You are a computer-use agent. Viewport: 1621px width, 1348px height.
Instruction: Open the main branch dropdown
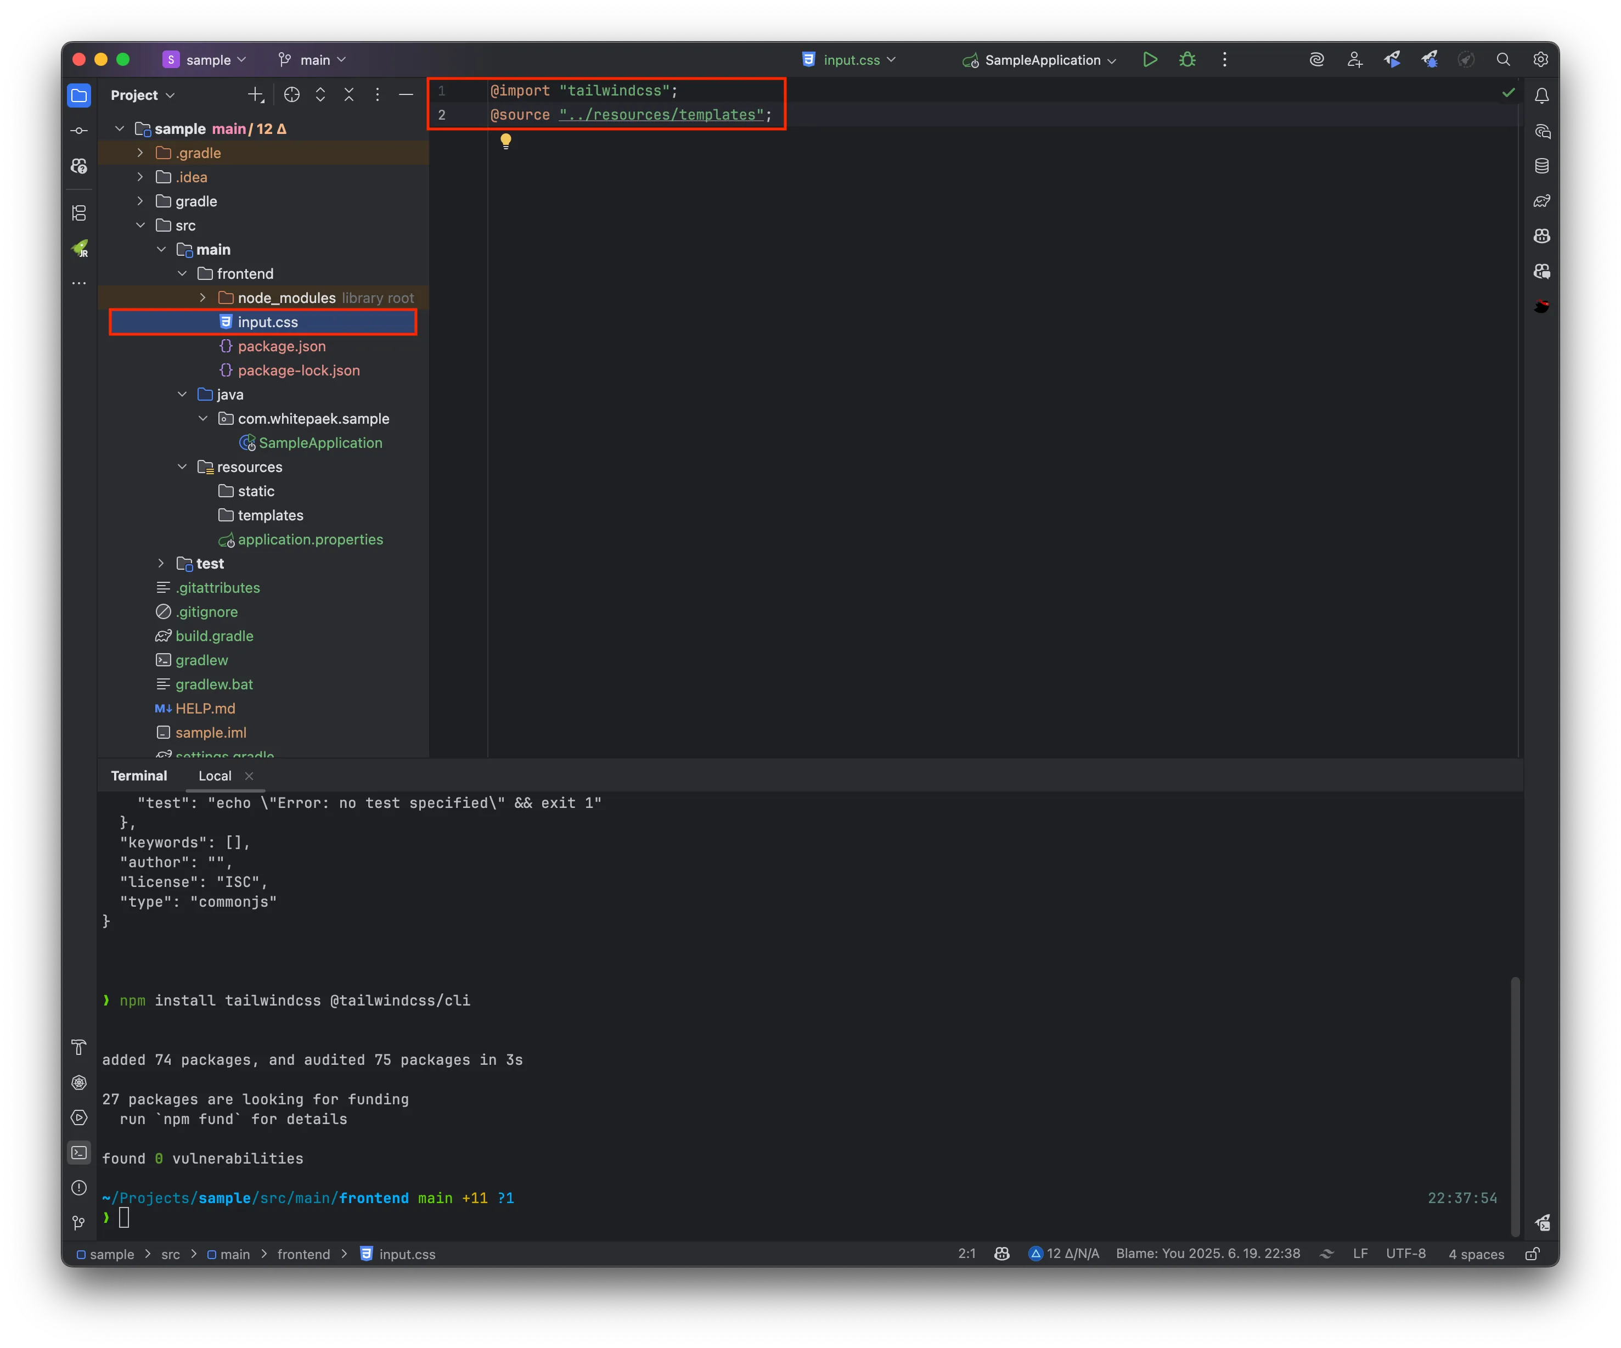(313, 59)
